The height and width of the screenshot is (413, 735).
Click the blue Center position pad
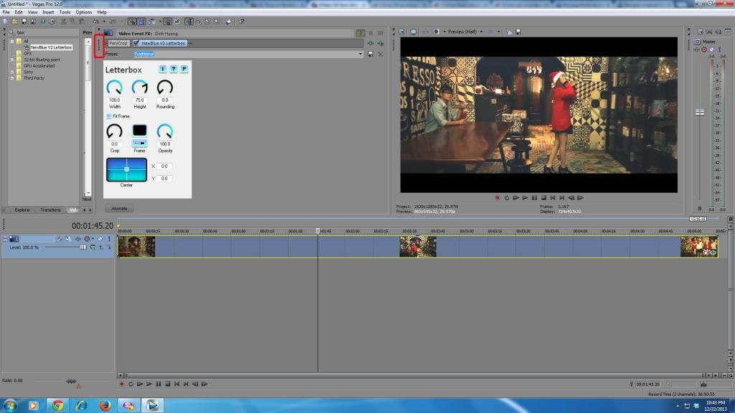126,169
